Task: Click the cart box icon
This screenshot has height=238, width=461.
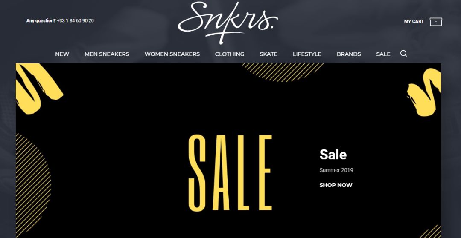Action: point(436,22)
